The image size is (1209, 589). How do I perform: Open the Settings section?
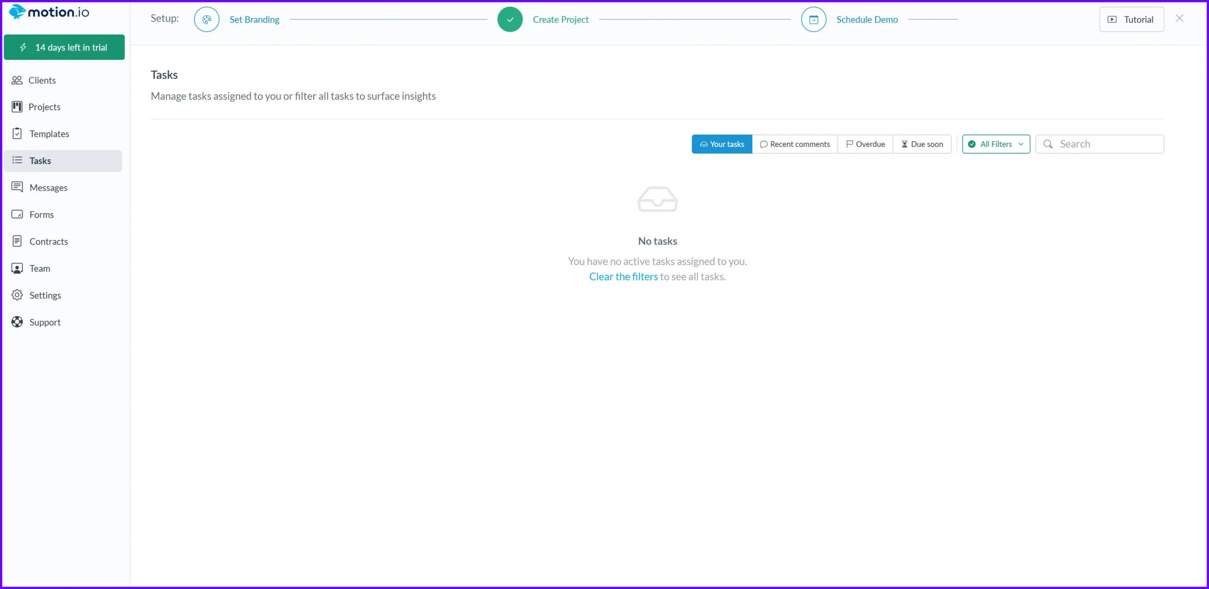tap(45, 295)
